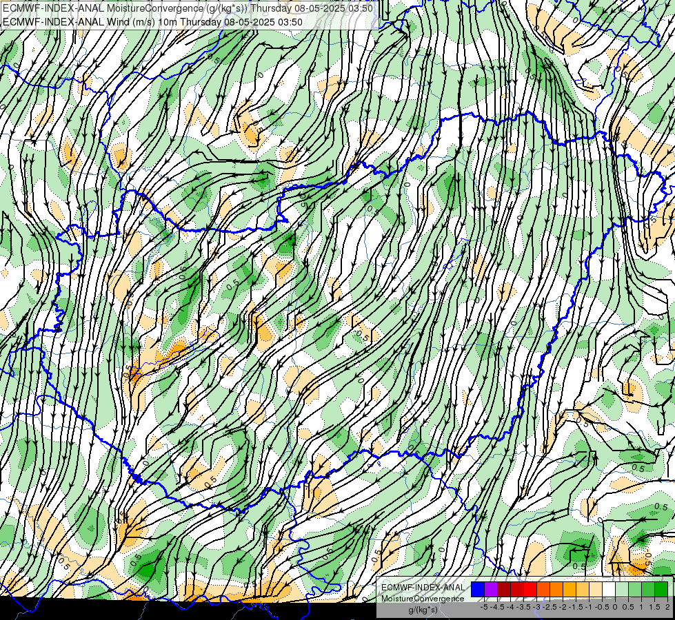Click the white swatch between -0.5 and 0

pyautogui.click(x=609, y=590)
